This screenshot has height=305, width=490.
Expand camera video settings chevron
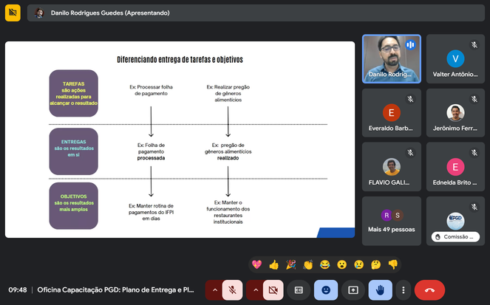[255, 290]
